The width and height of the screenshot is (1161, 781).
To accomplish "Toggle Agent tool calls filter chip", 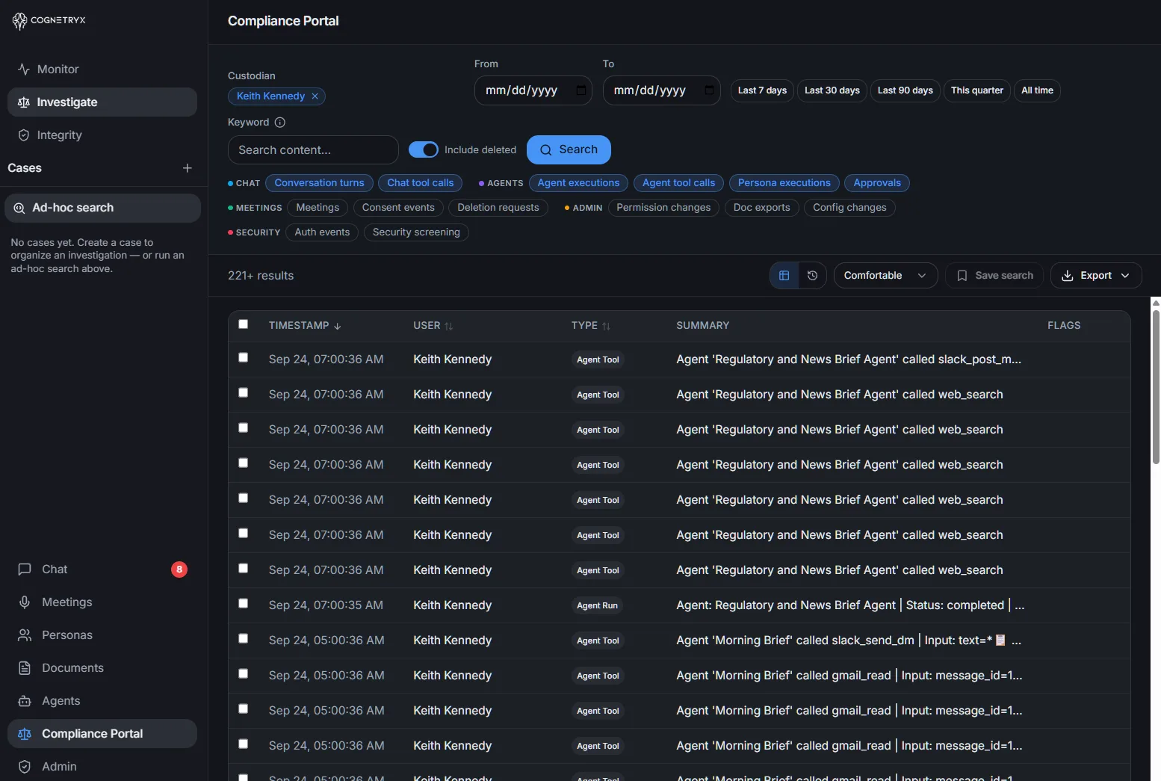I will (x=678, y=183).
